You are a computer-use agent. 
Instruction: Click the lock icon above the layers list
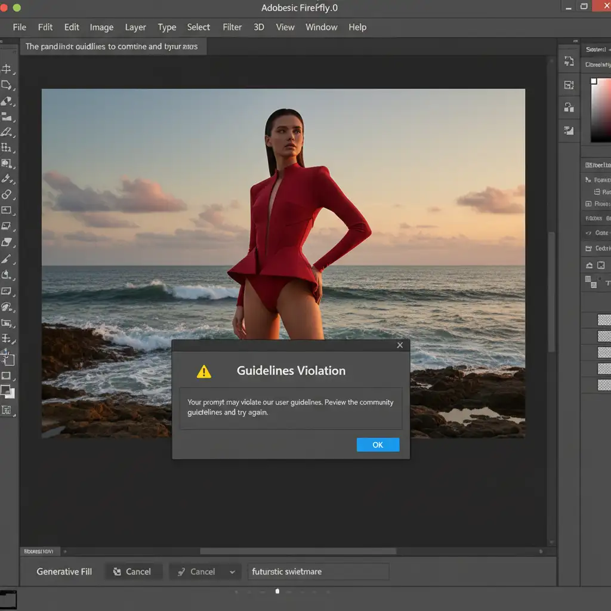590,266
